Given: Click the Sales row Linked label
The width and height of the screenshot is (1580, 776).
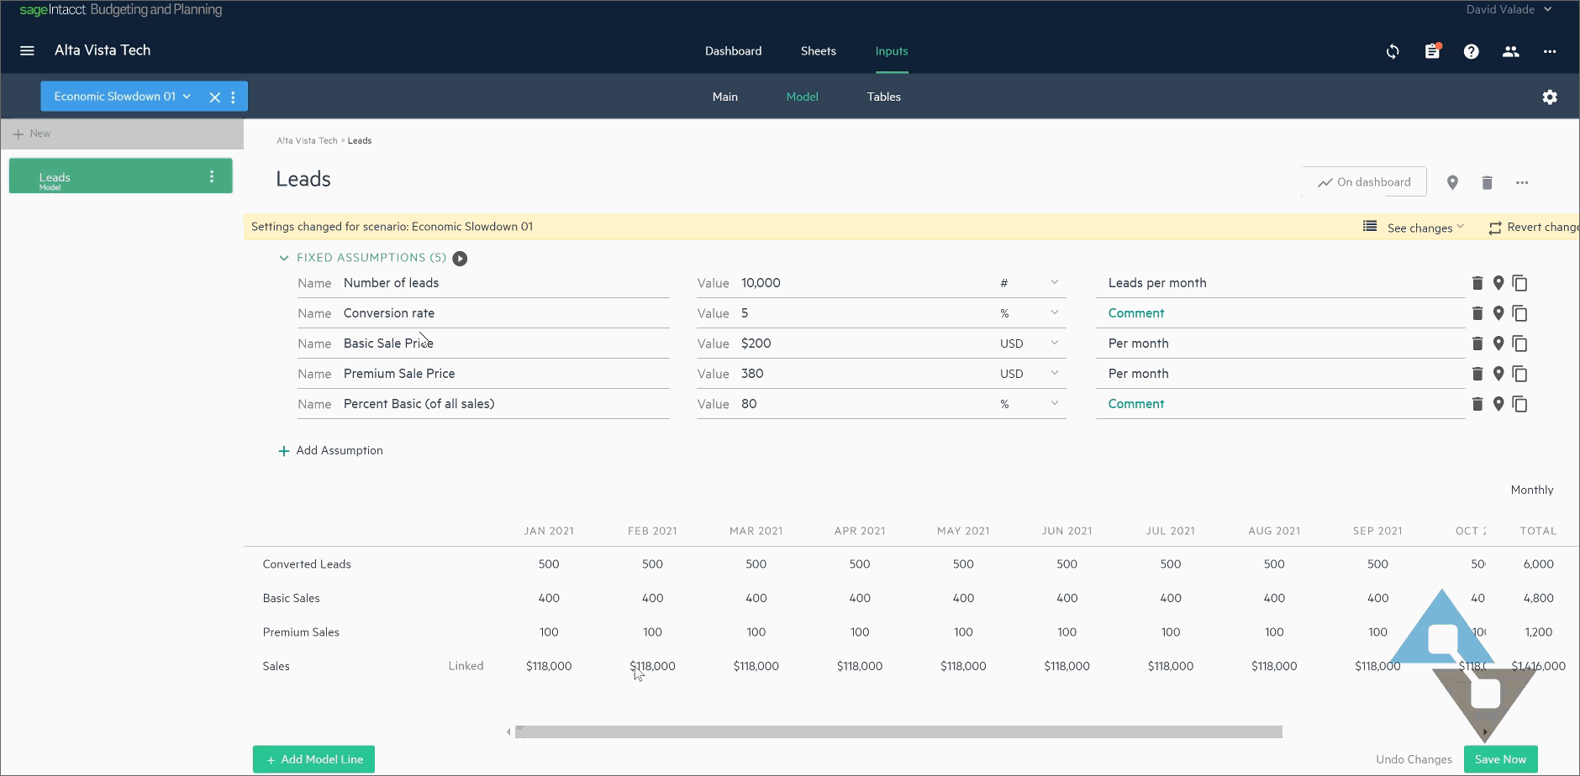Looking at the screenshot, I should pyautogui.click(x=466, y=666).
